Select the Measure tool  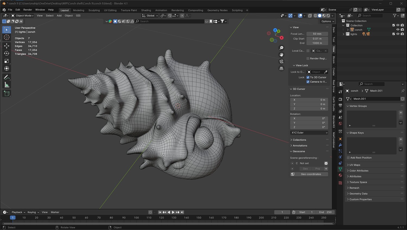7,85
